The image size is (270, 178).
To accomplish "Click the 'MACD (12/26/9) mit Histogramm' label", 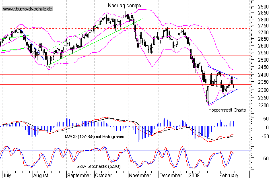I will coord(95,137).
